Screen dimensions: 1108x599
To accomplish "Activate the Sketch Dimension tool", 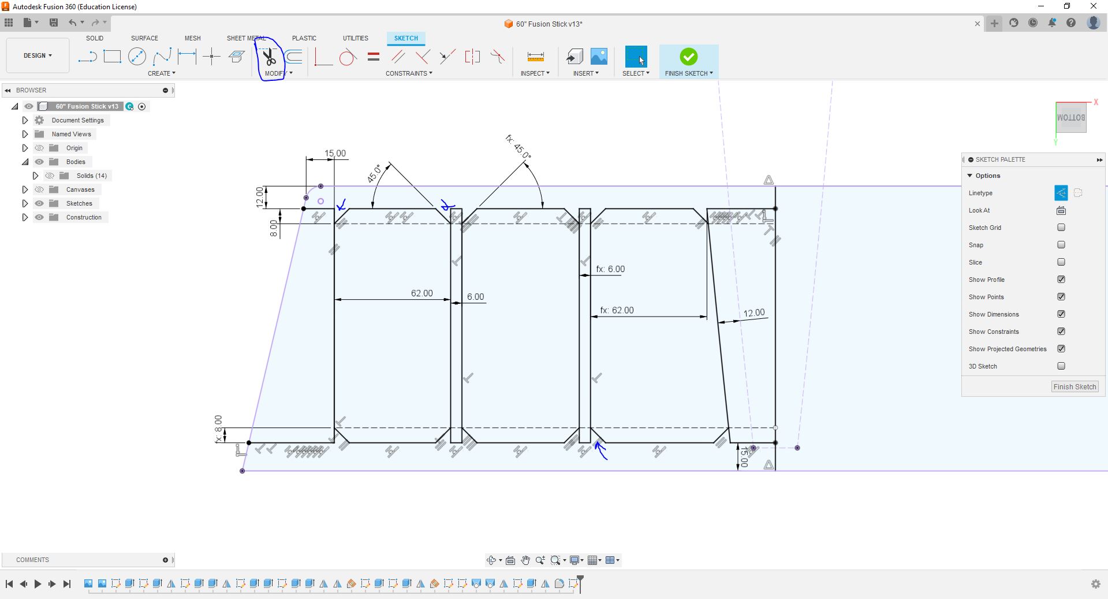I will tap(187, 57).
